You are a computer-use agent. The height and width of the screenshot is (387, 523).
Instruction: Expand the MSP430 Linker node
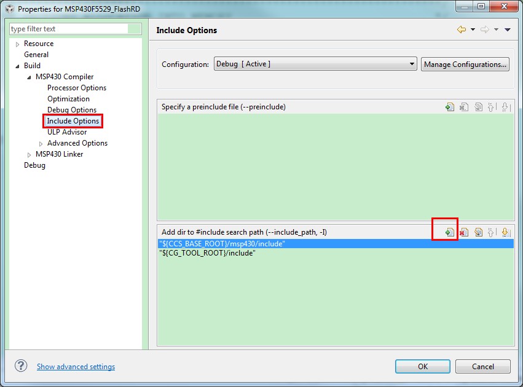pos(29,155)
